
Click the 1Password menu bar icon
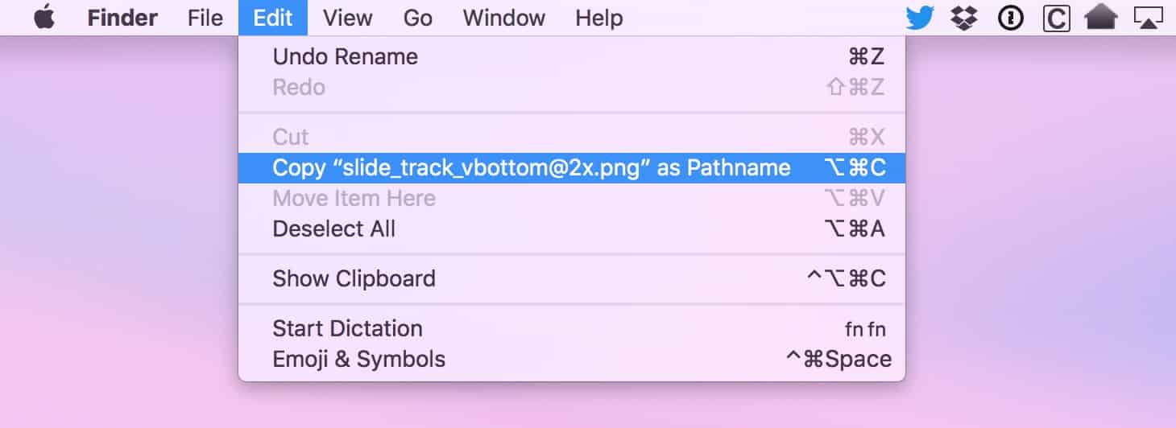click(x=1009, y=18)
